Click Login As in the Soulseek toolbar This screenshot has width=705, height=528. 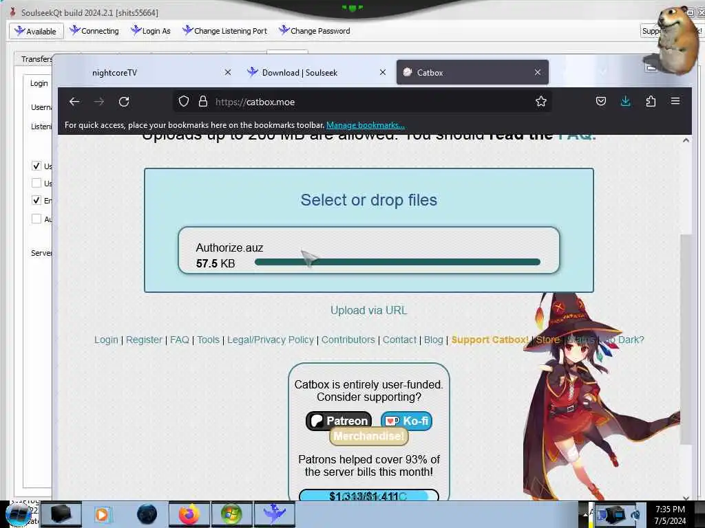coord(151,31)
